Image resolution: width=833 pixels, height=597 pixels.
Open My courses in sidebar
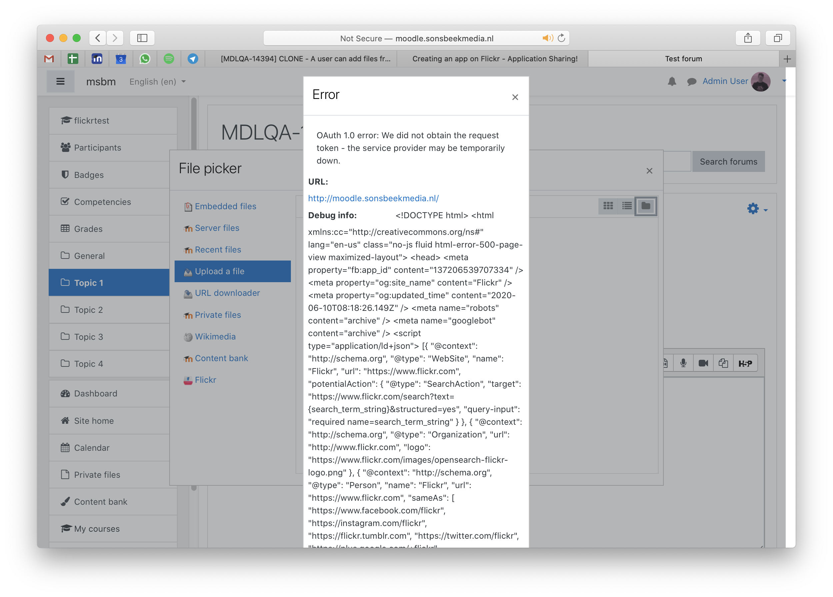click(x=113, y=529)
